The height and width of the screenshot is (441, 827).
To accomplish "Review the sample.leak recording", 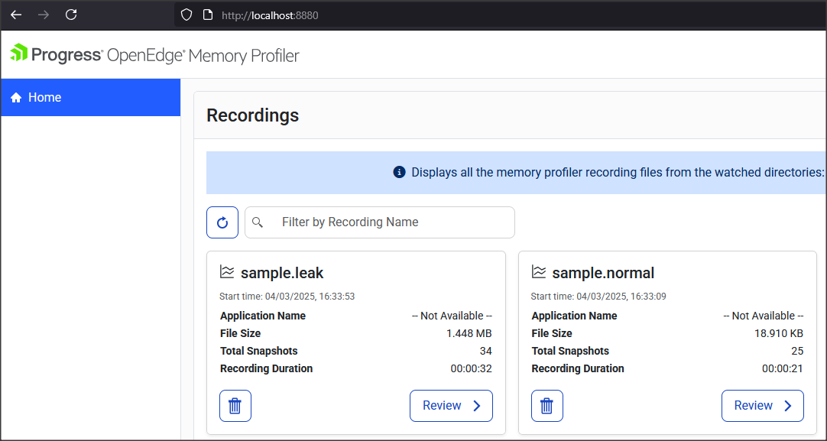I will pos(451,406).
